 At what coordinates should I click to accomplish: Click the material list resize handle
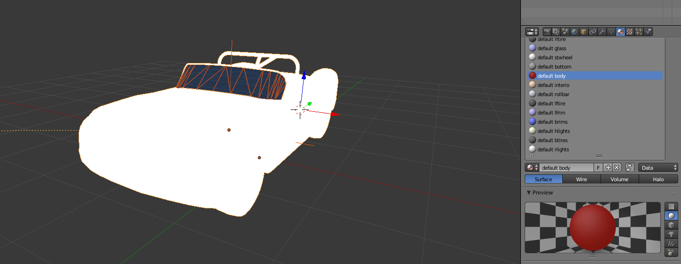[599, 156]
